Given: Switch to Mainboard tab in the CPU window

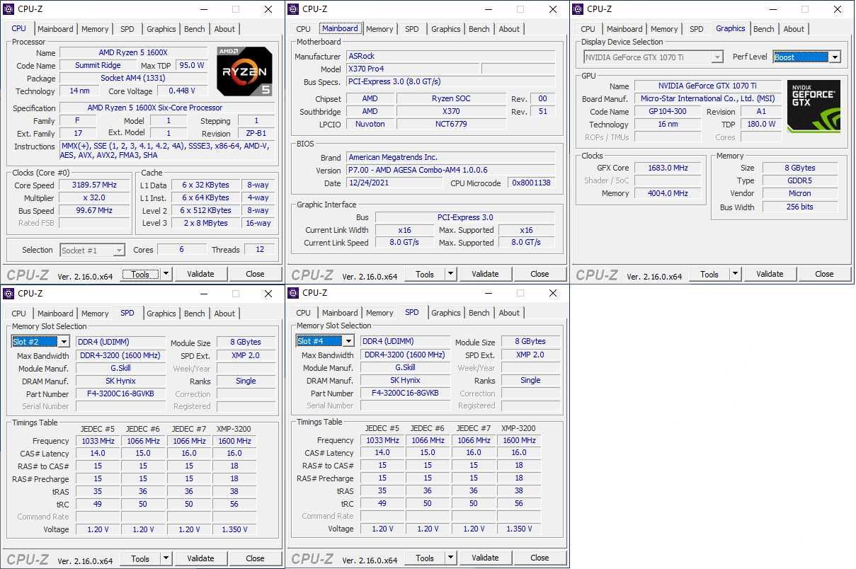Looking at the screenshot, I should pyautogui.click(x=55, y=29).
